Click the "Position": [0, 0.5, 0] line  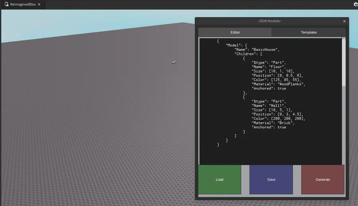point(277,75)
